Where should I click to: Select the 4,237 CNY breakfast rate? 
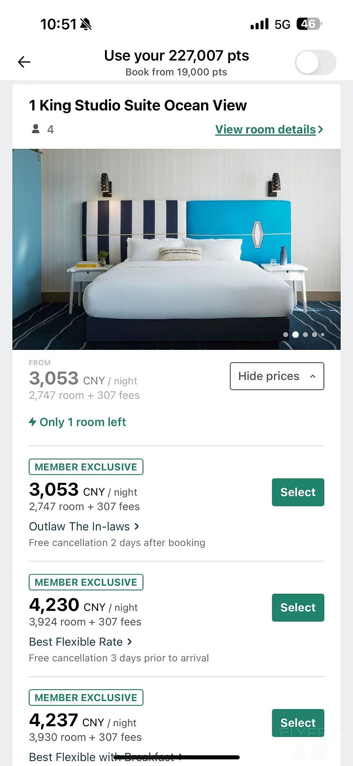[298, 723]
